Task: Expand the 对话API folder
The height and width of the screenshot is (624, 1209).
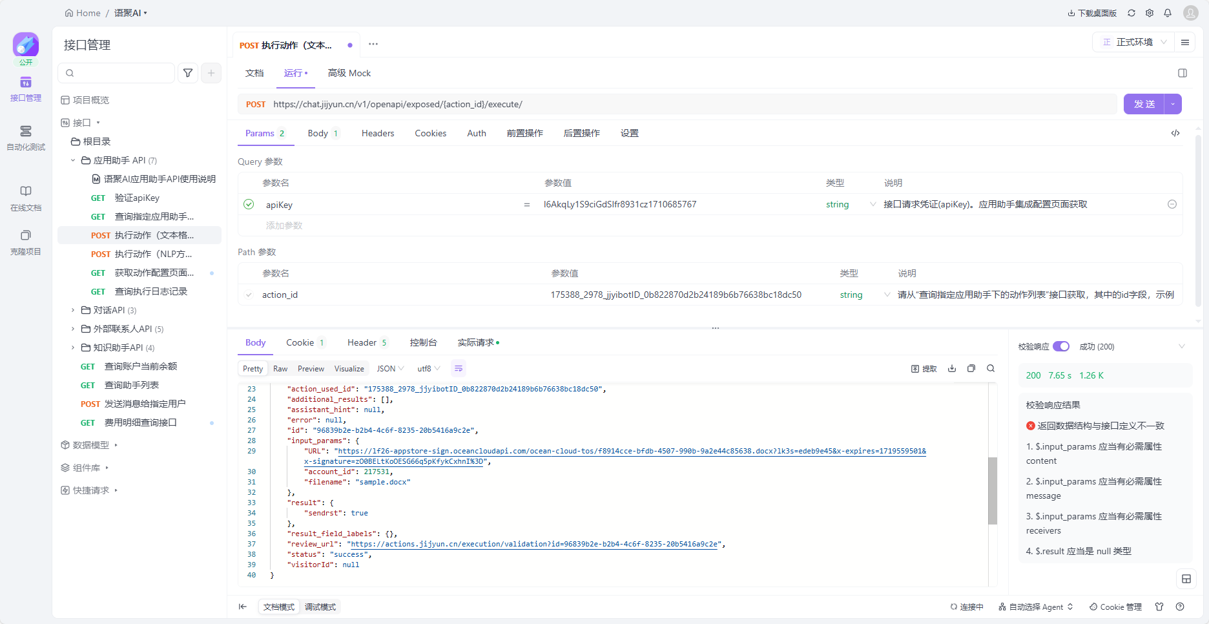Action: click(73, 310)
